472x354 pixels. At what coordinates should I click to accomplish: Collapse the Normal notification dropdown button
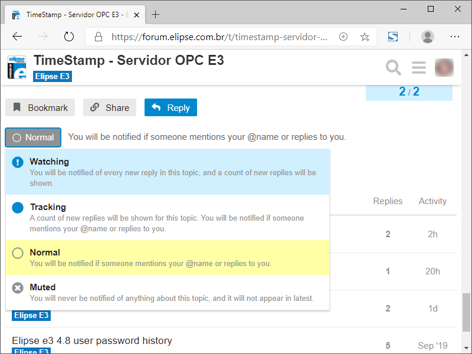click(34, 137)
